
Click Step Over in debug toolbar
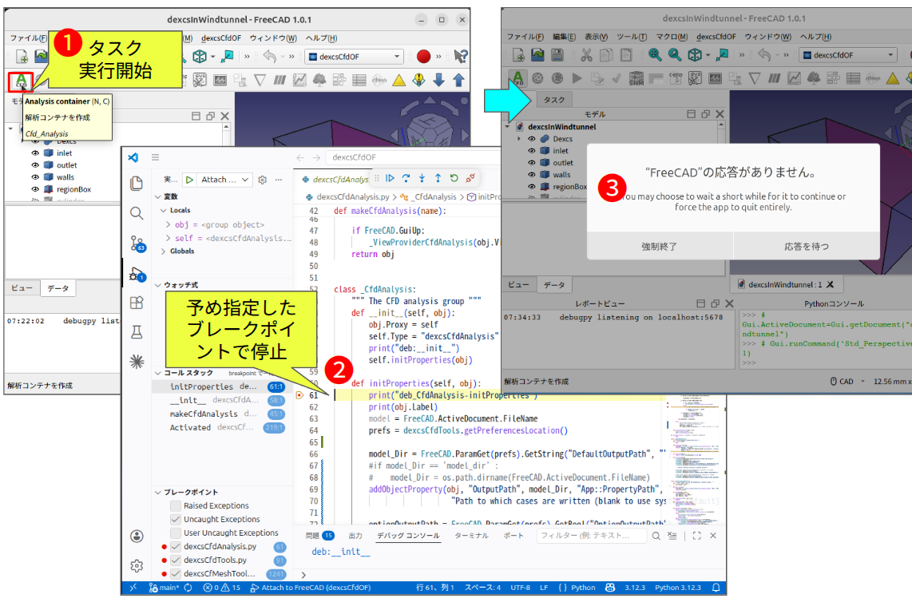[406, 178]
